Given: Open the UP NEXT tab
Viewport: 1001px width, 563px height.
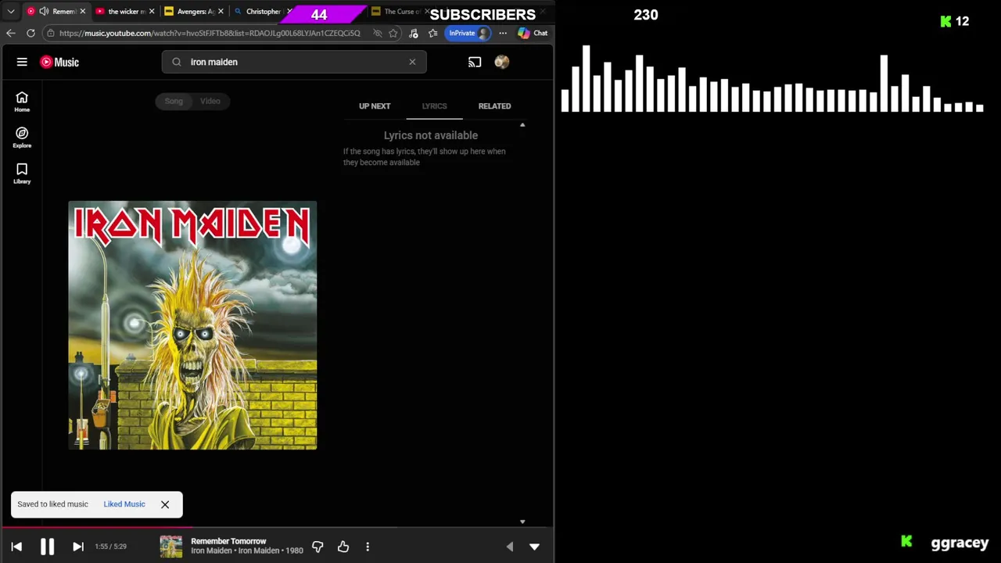Looking at the screenshot, I should pos(375,106).
